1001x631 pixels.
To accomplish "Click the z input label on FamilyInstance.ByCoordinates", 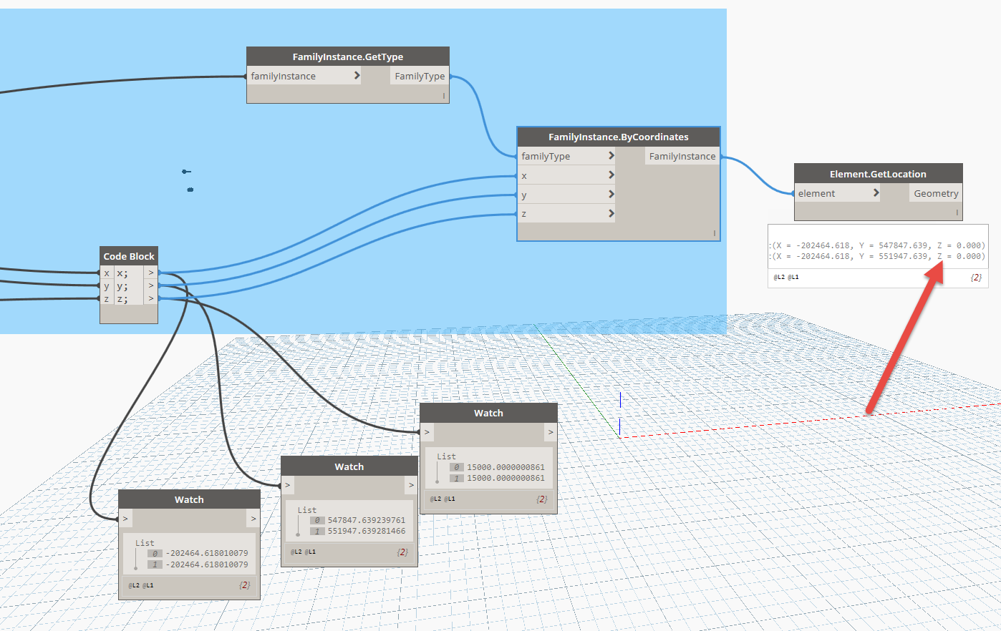I will click(x=524, y=214).
